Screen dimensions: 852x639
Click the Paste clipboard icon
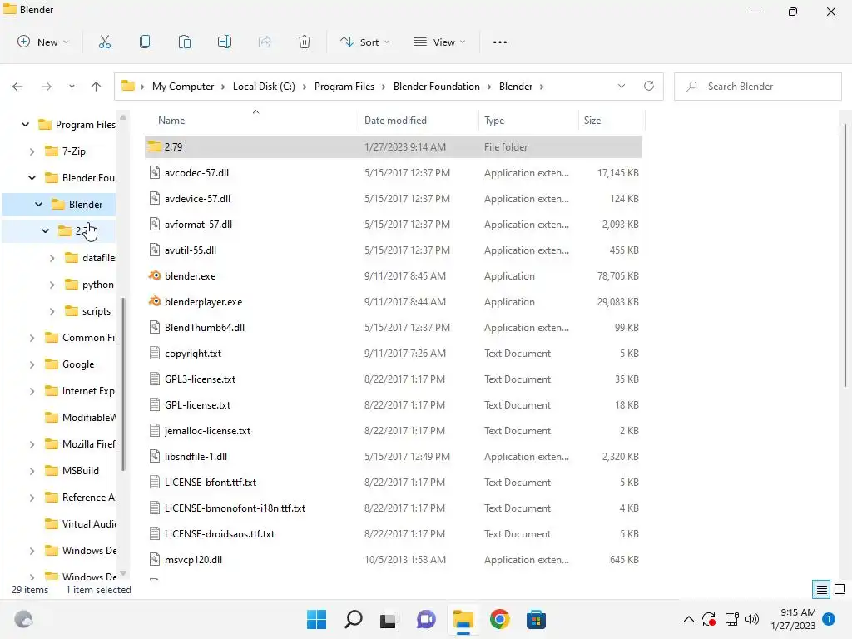tap(185, 42)
